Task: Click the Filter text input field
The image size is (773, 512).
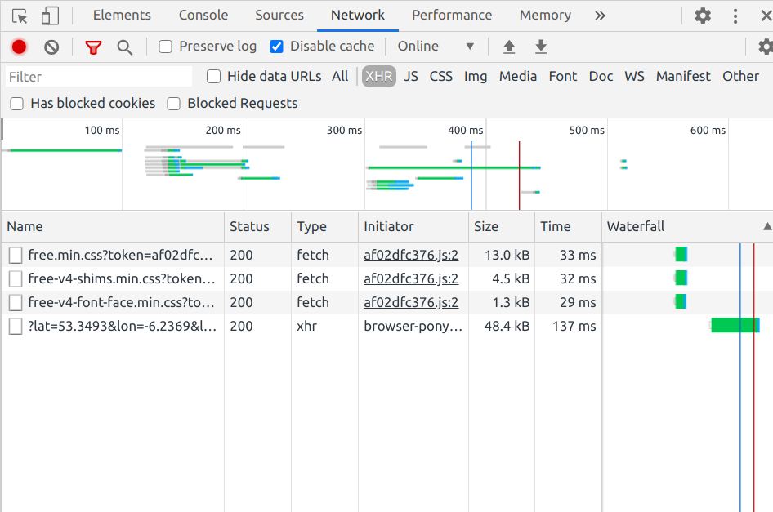Action: click(99, 77)
